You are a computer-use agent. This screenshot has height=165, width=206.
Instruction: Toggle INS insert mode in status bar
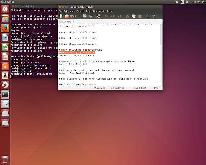156,88
